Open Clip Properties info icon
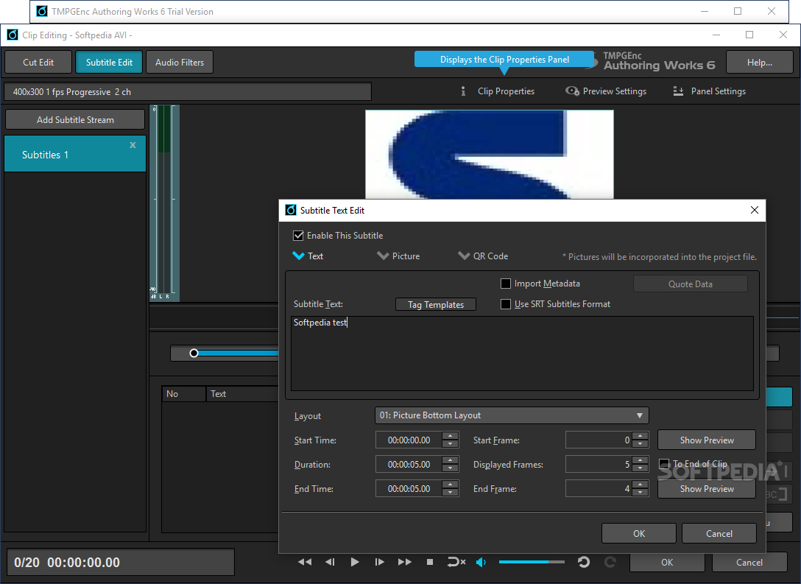The image size is (801, 584). click(463, 91)
